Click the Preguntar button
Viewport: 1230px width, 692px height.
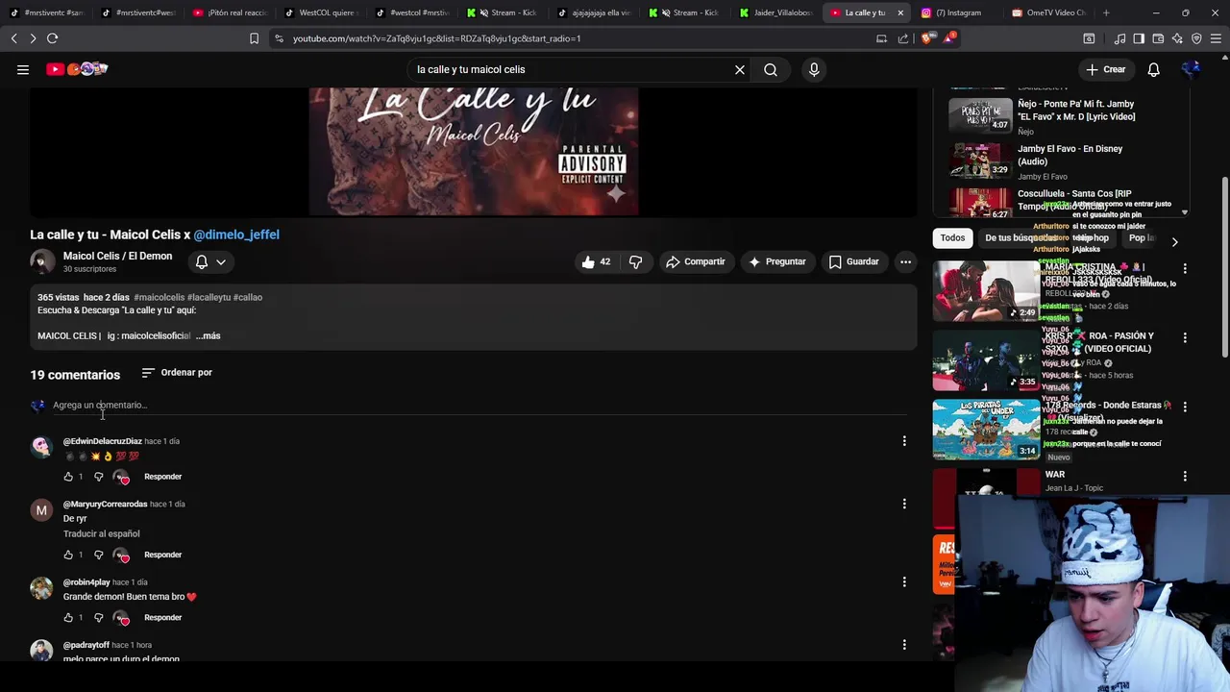click(777, 261)
